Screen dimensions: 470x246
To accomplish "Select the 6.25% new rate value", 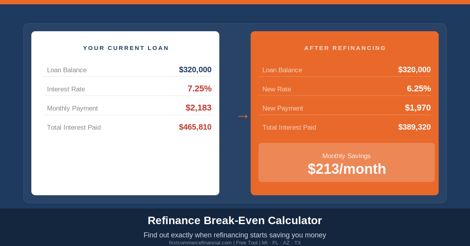I will (x=419, y=89).
